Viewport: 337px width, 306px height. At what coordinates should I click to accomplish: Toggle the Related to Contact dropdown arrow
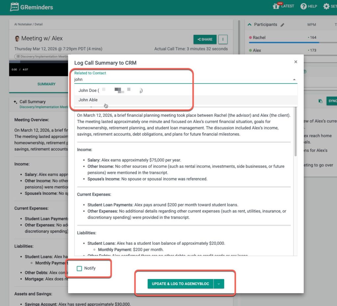click(x=294, y=80)
